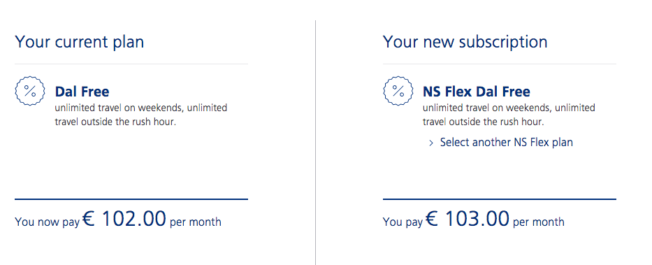Click the Your current plan heading

(80, 43)
